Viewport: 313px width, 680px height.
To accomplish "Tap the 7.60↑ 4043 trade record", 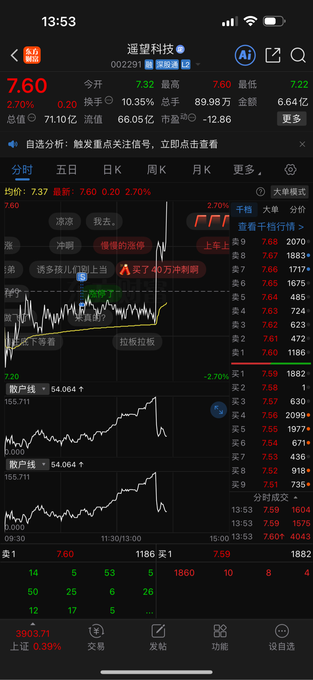I will point(271,537).
